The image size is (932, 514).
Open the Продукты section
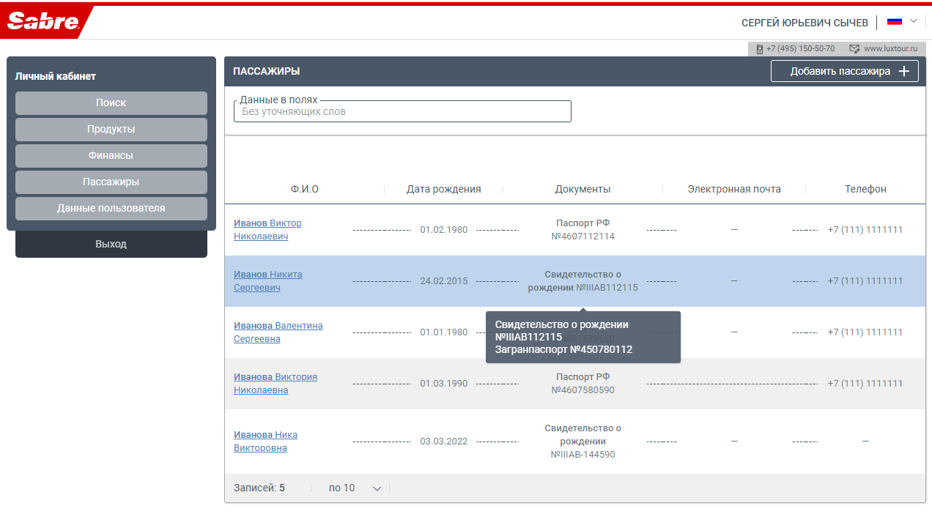pyautogui.click(x=111, y=130)
